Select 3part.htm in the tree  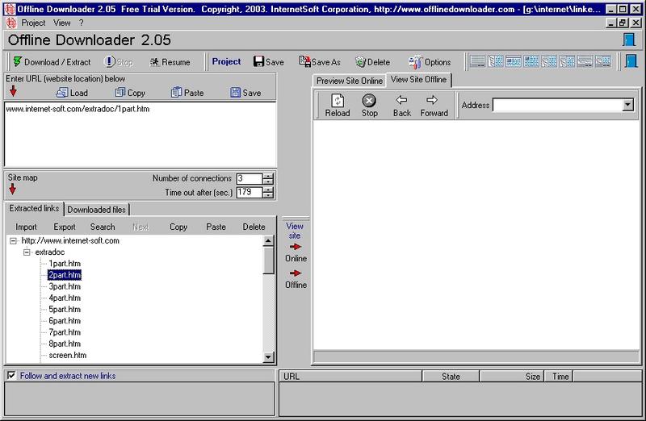click(65, 286)
